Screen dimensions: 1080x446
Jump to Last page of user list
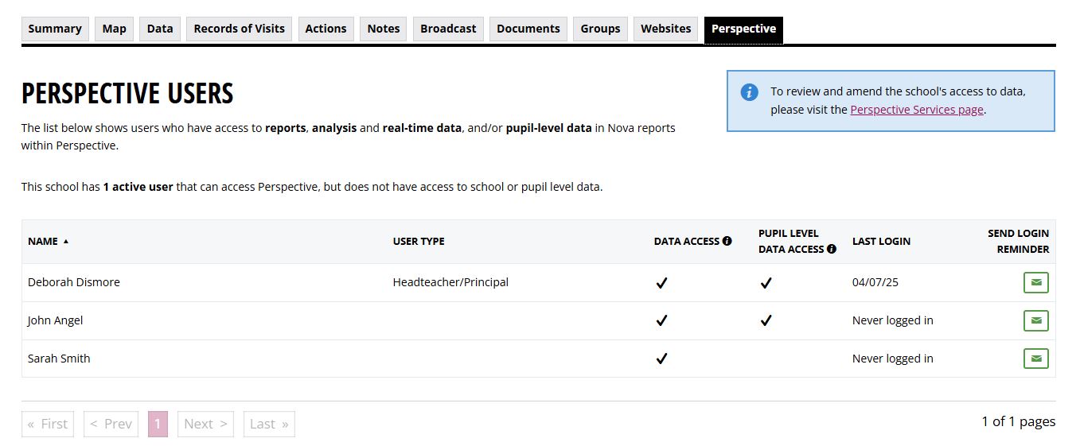pyautogui.click(x=269, y=424)
